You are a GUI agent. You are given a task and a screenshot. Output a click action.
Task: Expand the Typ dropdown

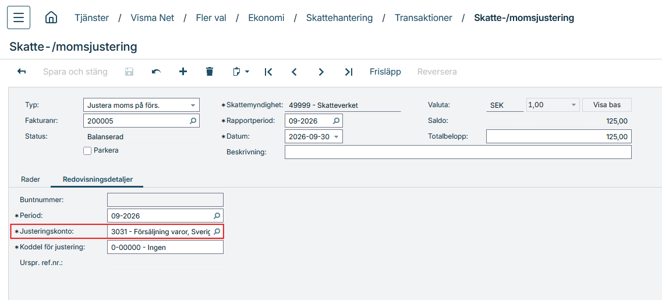193,105
